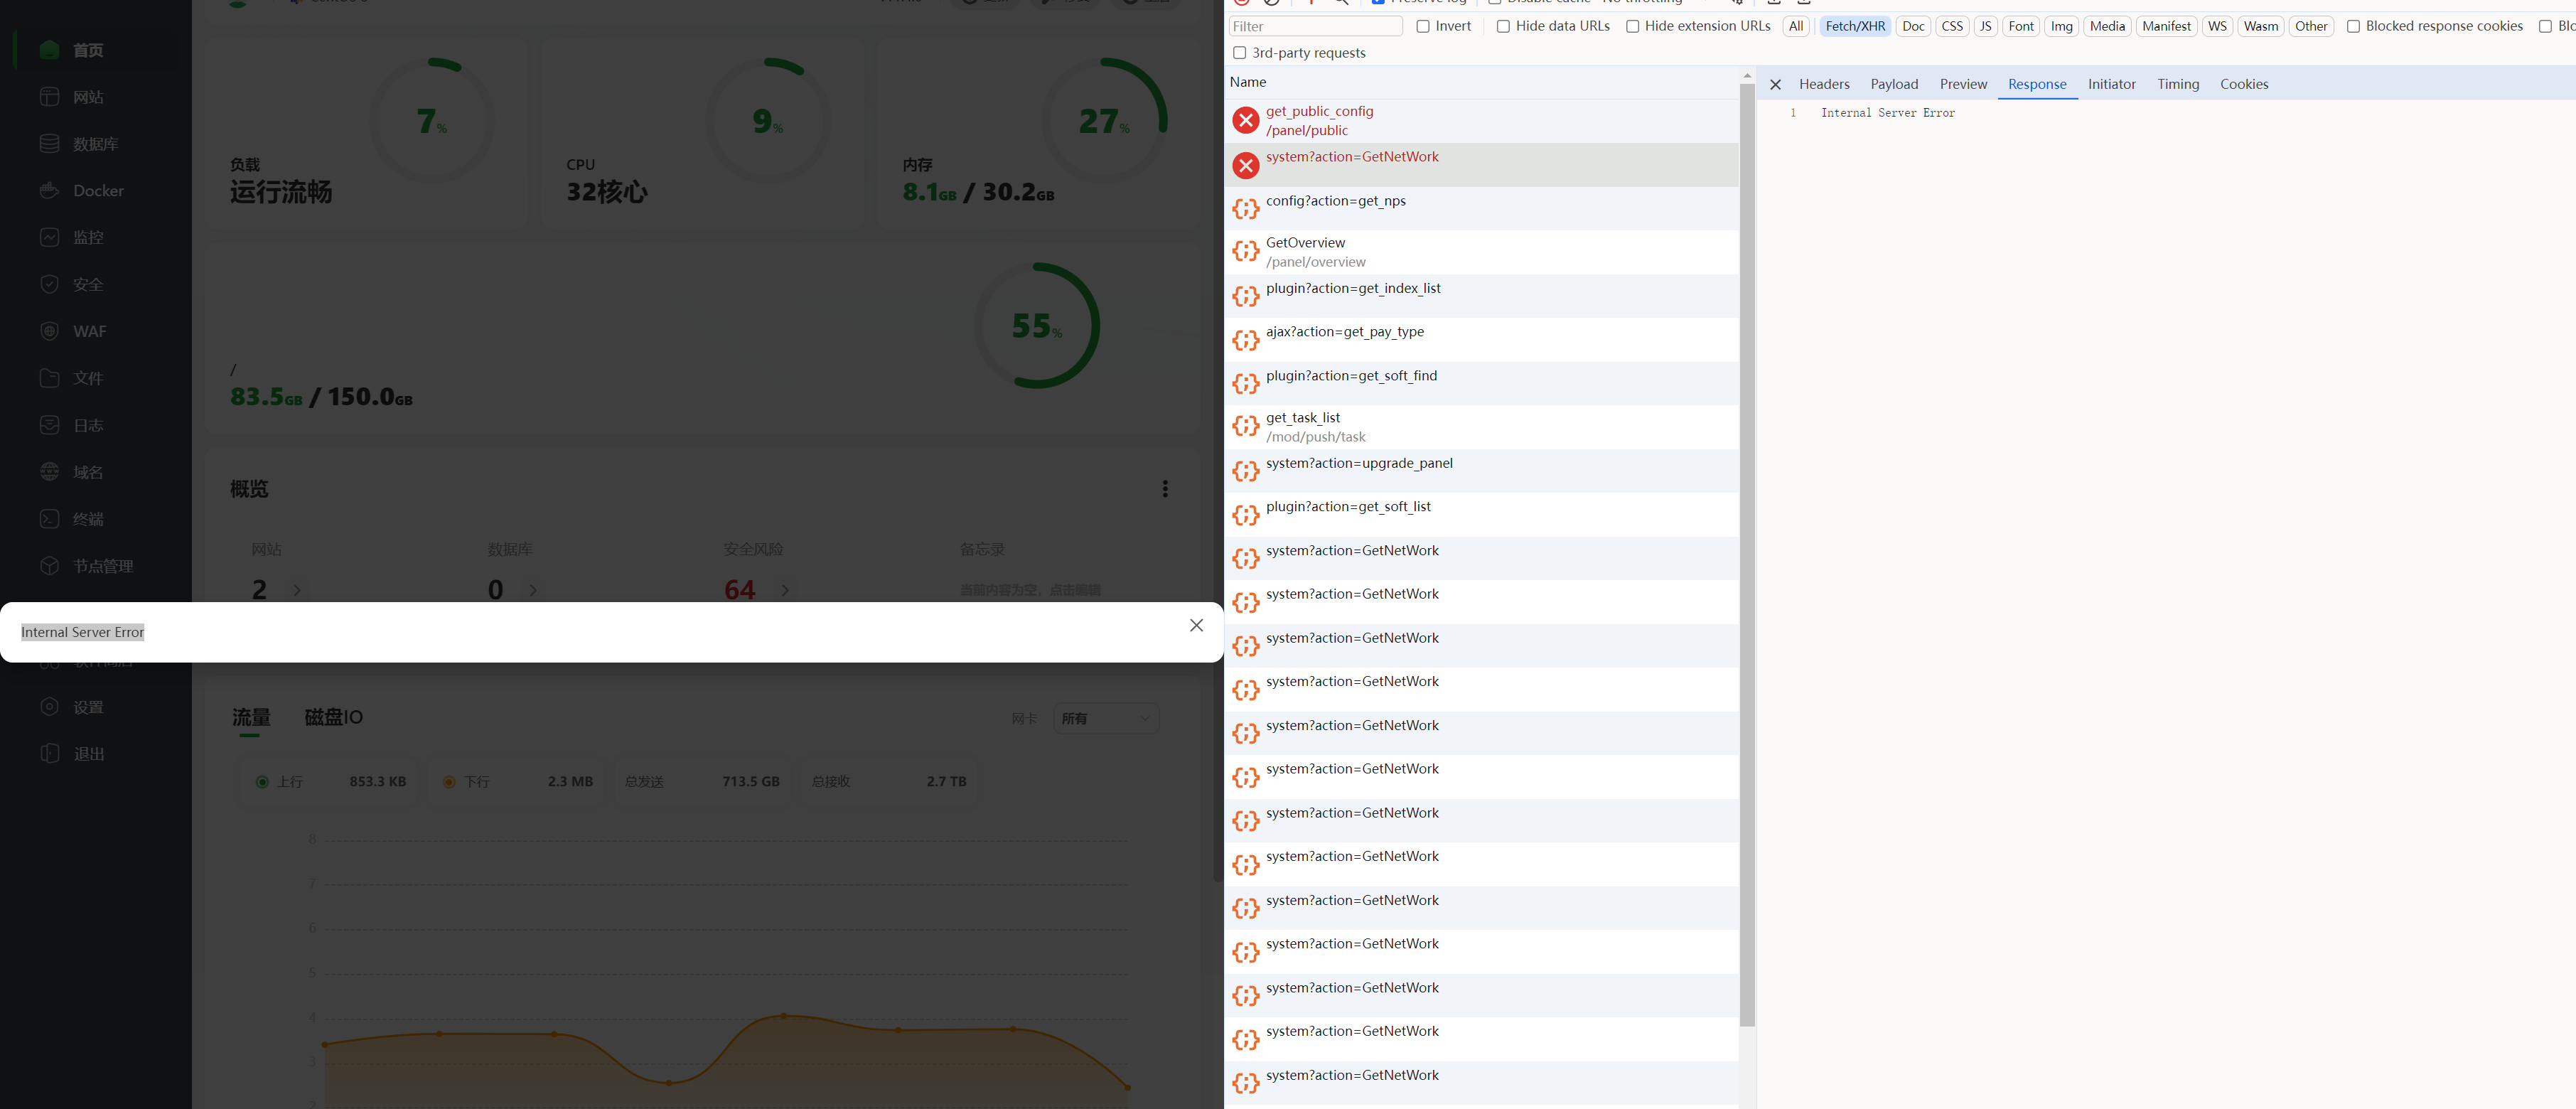This screenshot has height=1109, width=2576.
Task: Switch to the Disk IO tab
Action: point(333,717)
